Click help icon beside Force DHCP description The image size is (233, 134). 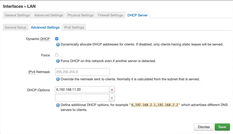[58, 61]
